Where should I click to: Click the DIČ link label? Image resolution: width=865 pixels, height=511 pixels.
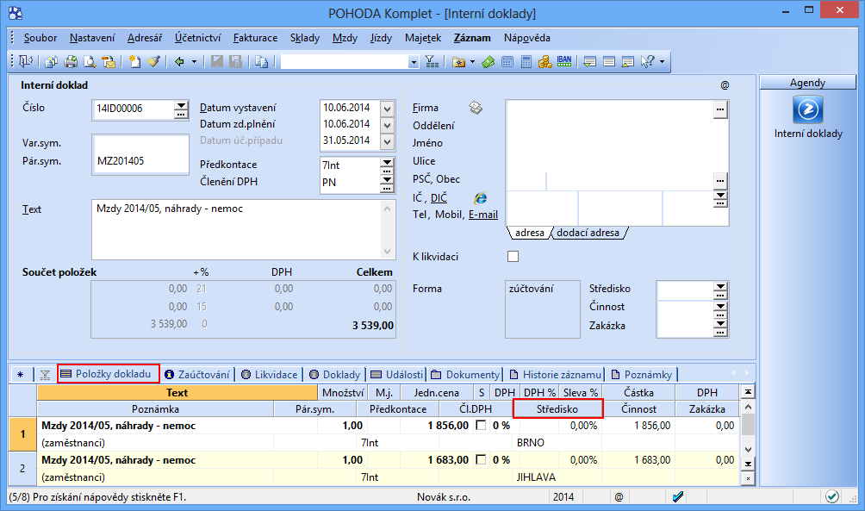[439, 198]
